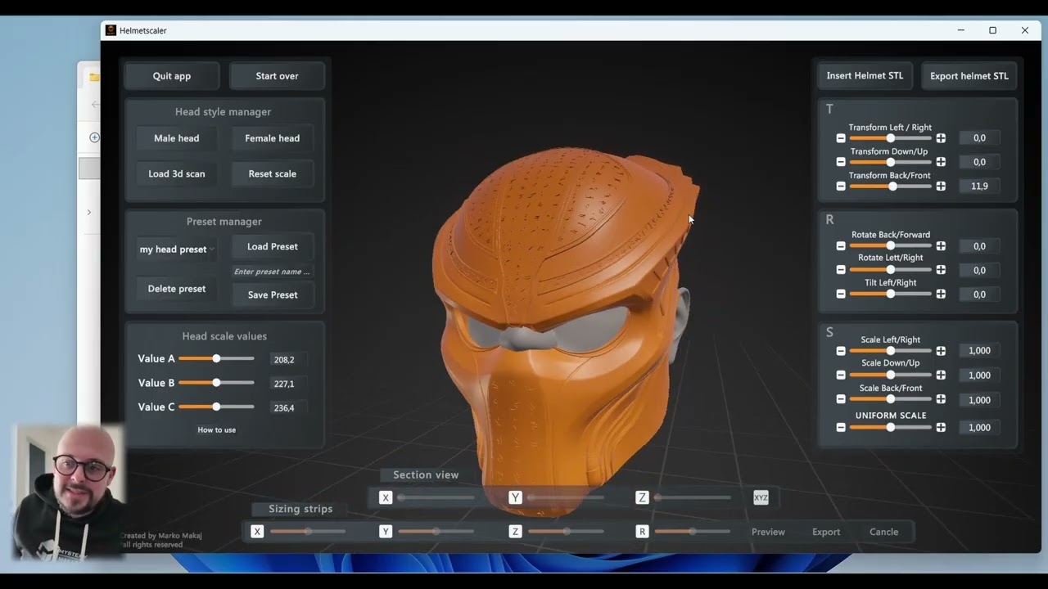Click Load Preset button
Viewport: 1048px width, 589px height.
click(273, 246)
